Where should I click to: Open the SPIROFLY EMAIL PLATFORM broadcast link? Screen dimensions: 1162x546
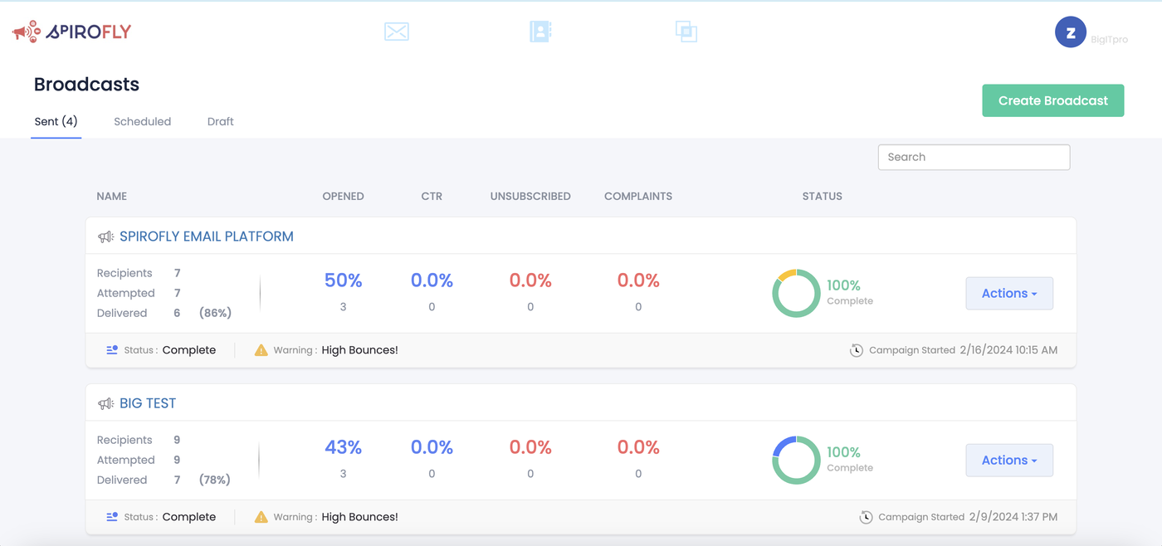coord(206,236)
